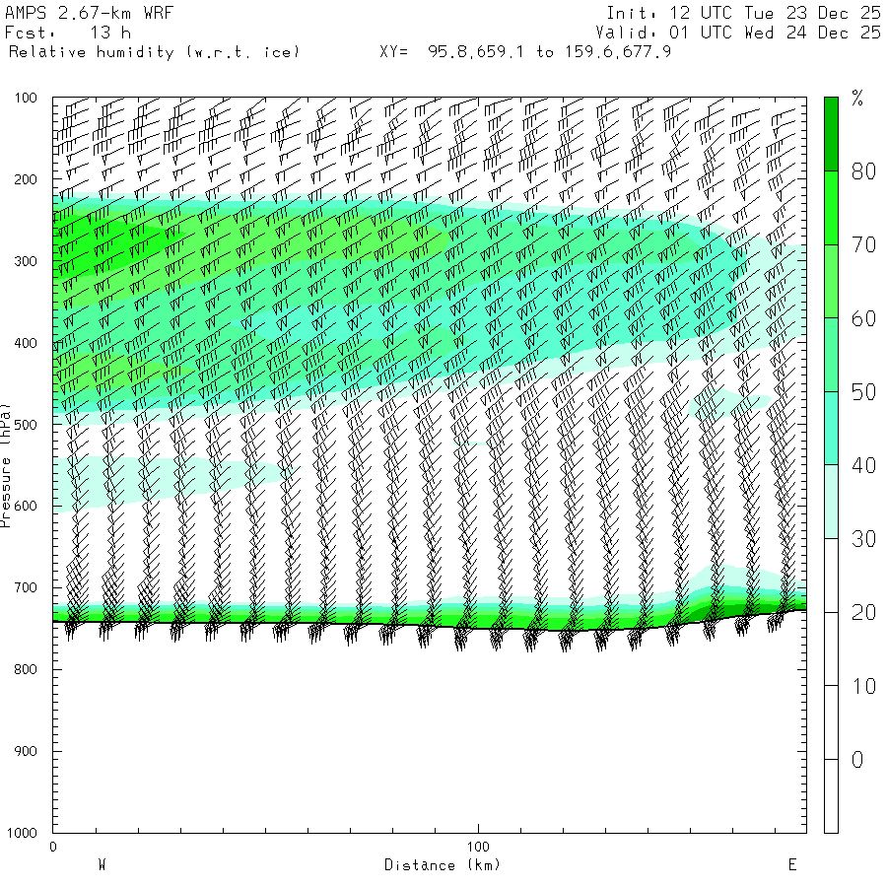Click the 50-60 colorbar segment
Viewport: 887px width, 887px height.
[x=831, y=355]
